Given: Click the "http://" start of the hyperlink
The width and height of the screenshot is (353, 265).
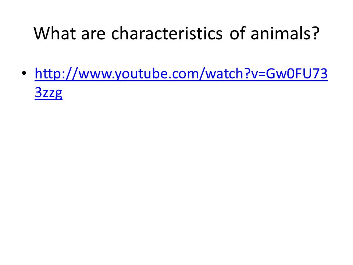Looking at the screenshot, I should click(x=56, y=74).
